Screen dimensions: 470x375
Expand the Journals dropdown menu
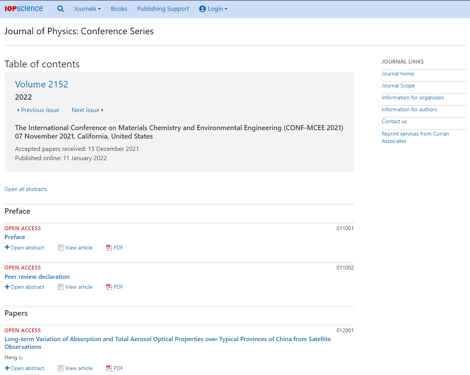click(87, 9)
